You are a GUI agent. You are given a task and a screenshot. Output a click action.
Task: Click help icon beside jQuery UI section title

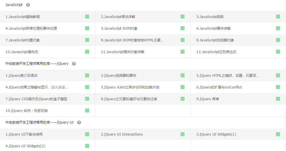point(79,122)
